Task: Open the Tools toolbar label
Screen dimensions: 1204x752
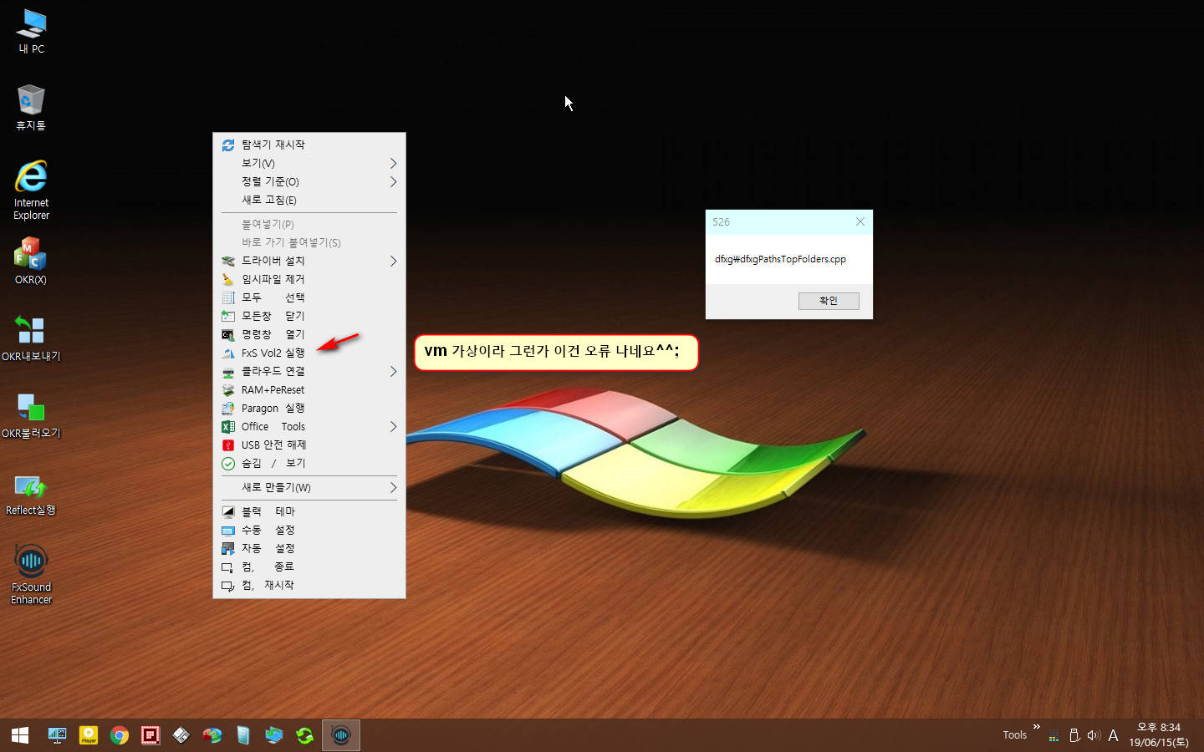Action: coord(1014,735)
